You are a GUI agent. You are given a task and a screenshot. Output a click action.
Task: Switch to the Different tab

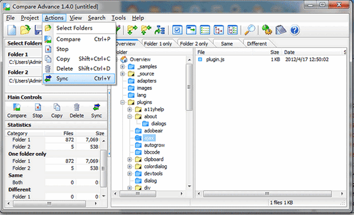(257, 44)
